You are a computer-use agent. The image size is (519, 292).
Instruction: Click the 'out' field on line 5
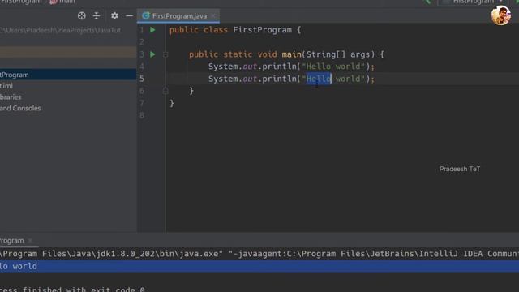[x=250, y=79]
